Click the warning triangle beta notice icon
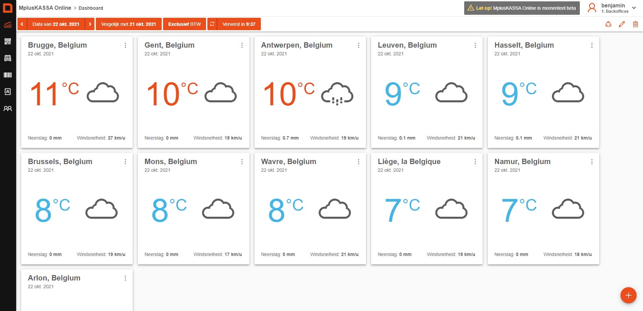The height and width of the screenshot is (311, 643). 471,8
